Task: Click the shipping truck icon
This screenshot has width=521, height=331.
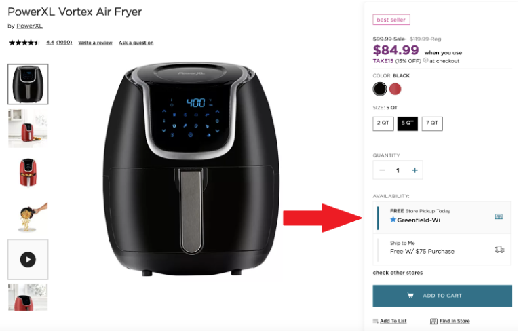Action: [x=499, y=249]
